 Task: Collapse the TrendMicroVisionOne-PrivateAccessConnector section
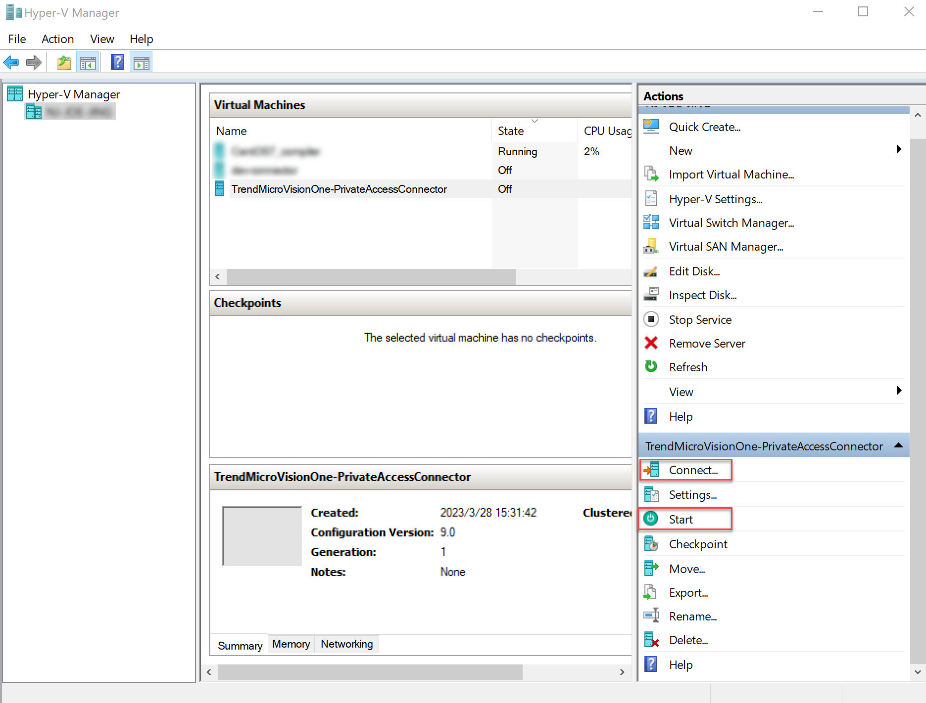pos(898,445)
